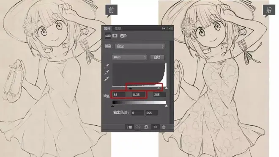Toggle view previous state button
Image resolution: width=279 pixels, height=157 pixels.
pos(138,127)
